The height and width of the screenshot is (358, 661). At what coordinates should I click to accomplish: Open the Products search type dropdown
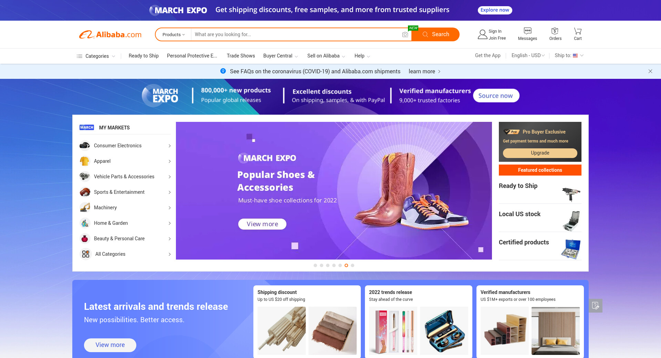174,34
